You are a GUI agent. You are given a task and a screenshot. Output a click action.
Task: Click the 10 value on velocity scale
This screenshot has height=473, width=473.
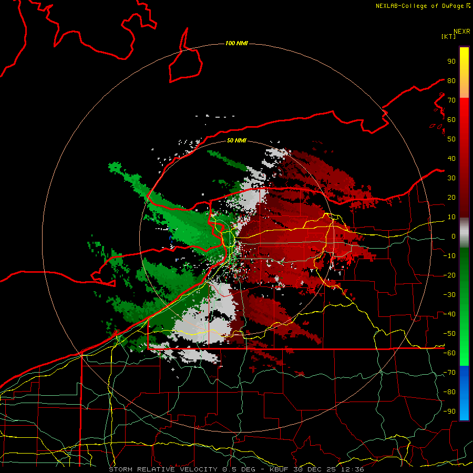coord(451,217)
